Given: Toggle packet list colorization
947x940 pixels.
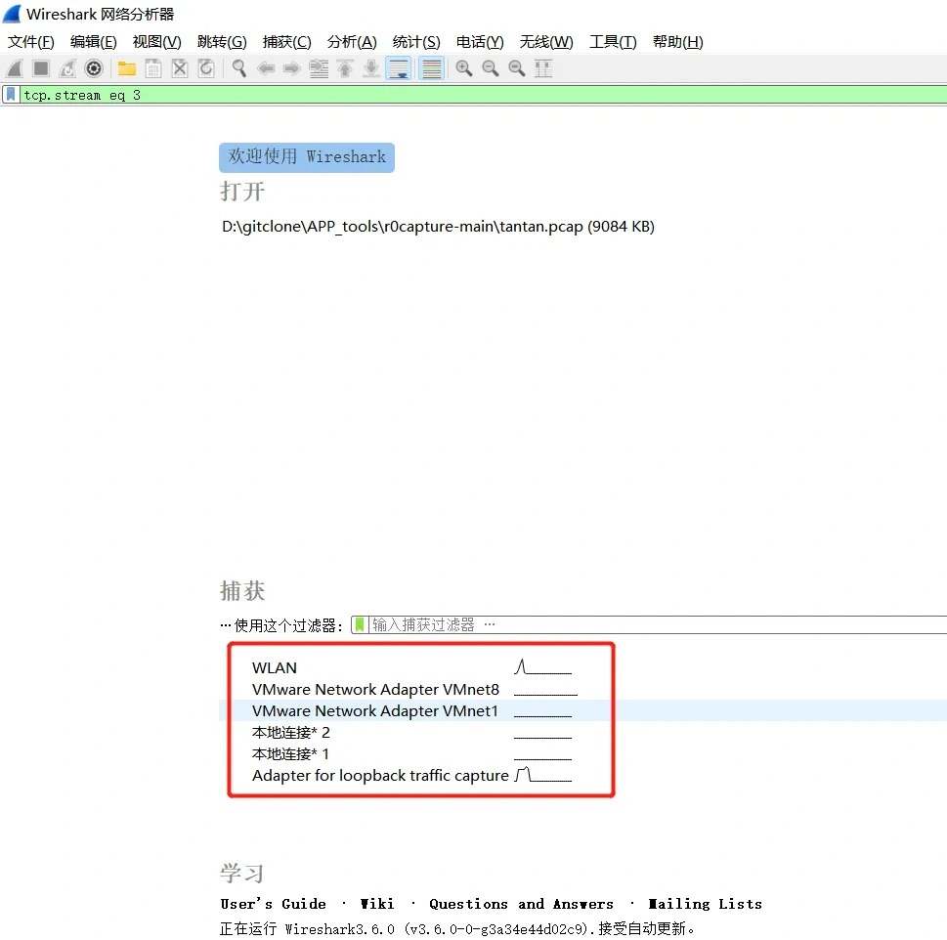Looking at the screenshot, I should 431,68.
